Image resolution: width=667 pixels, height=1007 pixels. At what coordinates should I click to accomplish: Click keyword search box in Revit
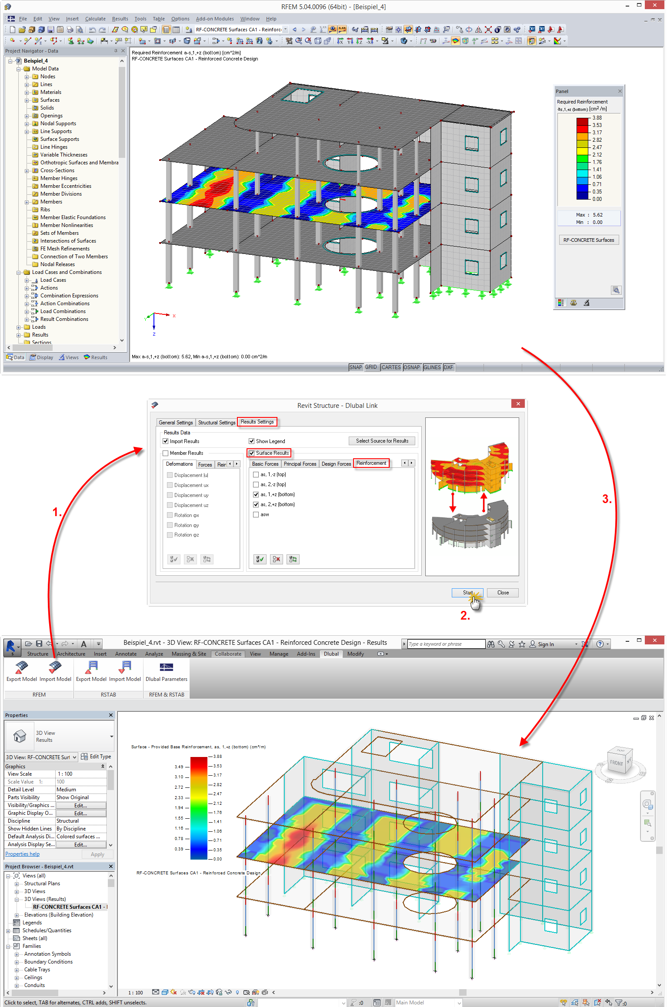click(446, 644)
